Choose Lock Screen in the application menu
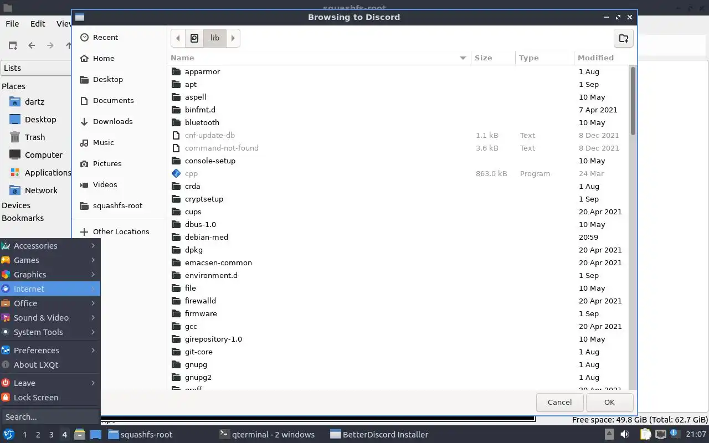Screen dimensions: 709x443 click(50, 398)
